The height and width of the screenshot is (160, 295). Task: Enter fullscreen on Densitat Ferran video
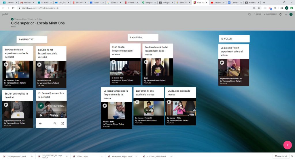tap(62, 115)
